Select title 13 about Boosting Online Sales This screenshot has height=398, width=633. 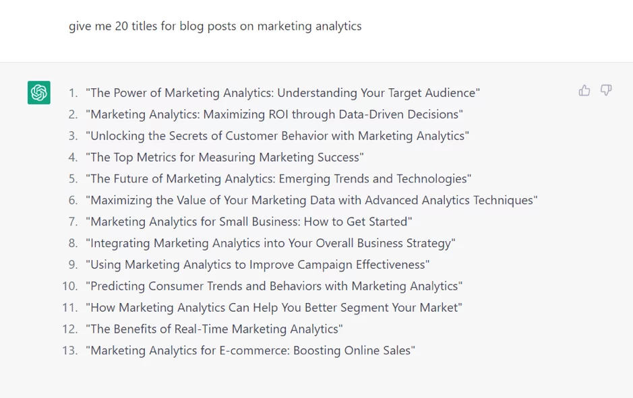(250, 350)
